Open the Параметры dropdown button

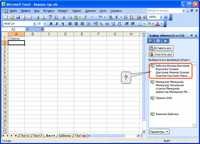tap(159, 132)
